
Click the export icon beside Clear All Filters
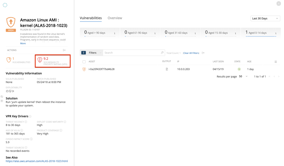(203, 53)
